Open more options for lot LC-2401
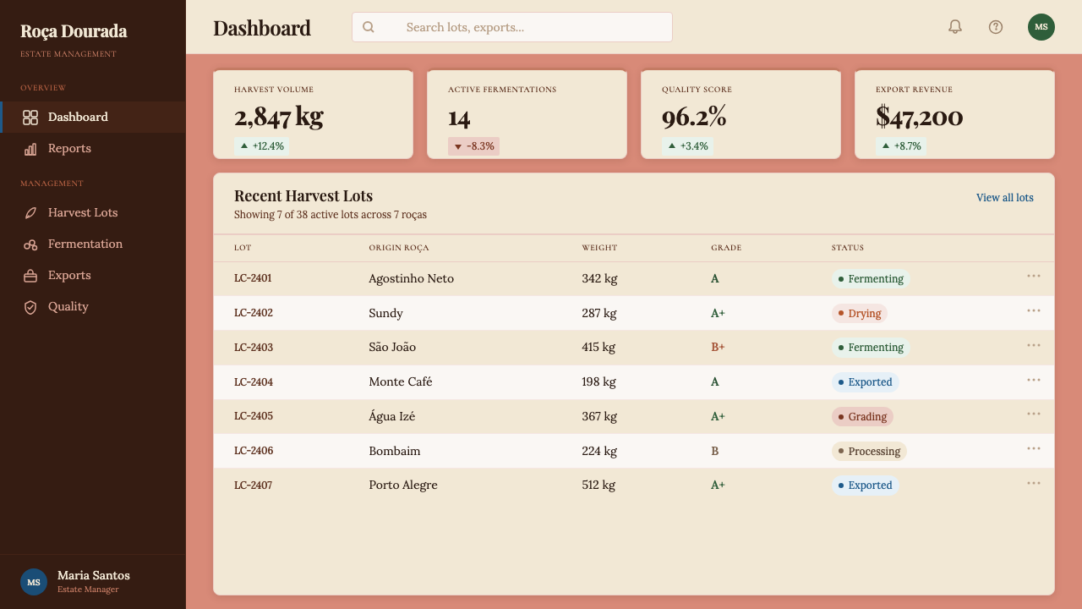The height and width of the screenshot is (609, 1082). coord(1034,276)
